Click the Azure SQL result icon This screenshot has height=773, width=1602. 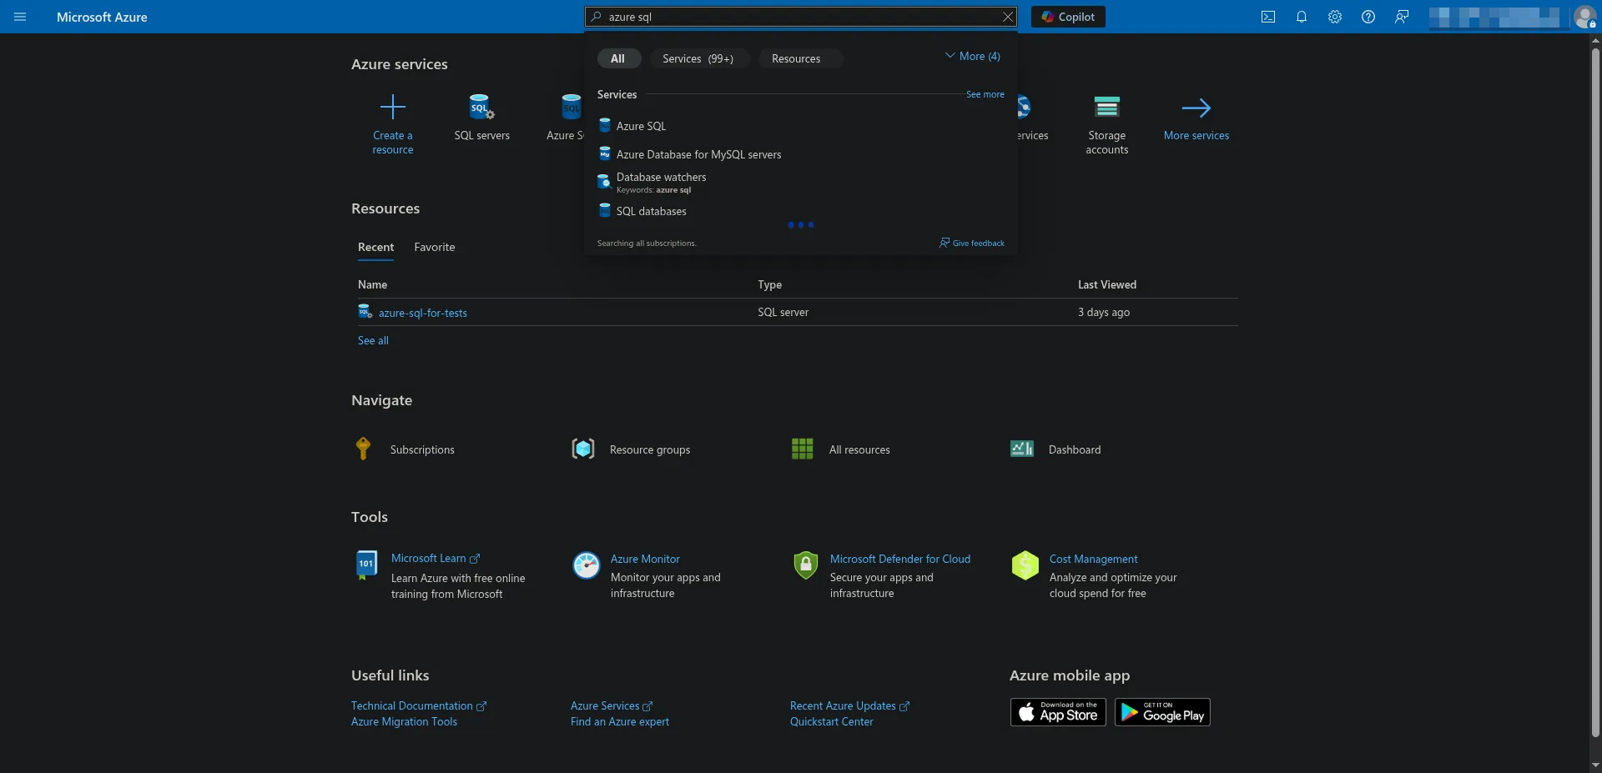pos(605,125)
